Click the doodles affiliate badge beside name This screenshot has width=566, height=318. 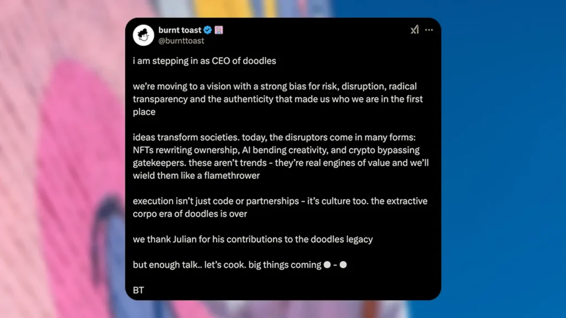coord(219,30)
